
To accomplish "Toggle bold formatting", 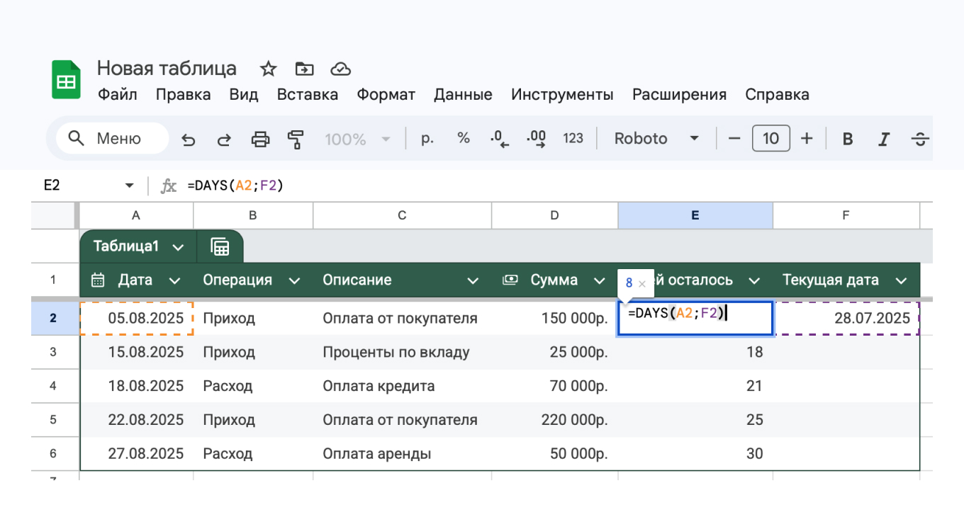I will point(847,138).
